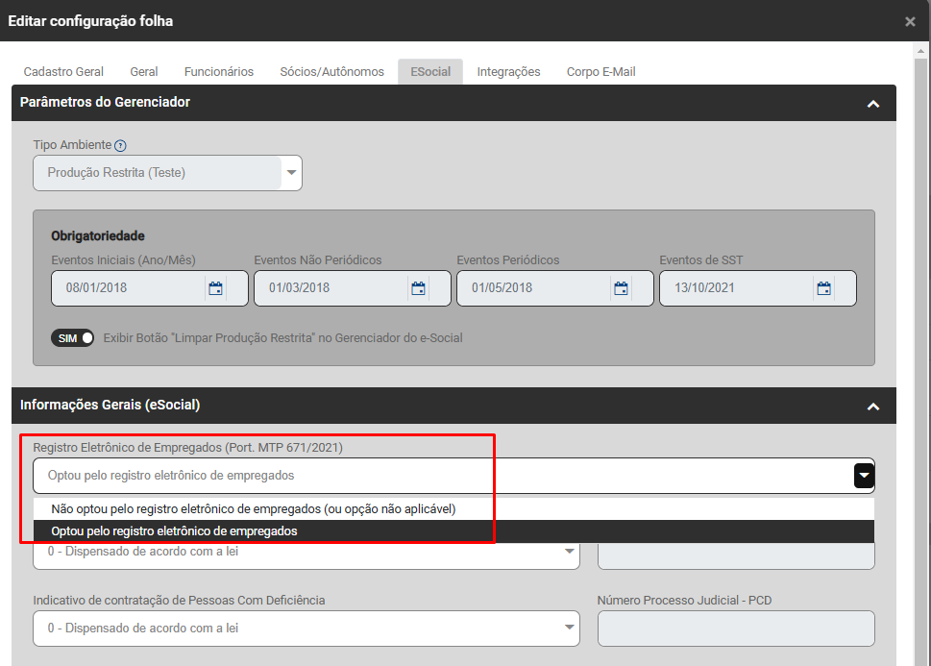Viewport: 931px width, 666px height.
Task: Go to the Sócios/Autônomos tab
Action: click(331, 72)
